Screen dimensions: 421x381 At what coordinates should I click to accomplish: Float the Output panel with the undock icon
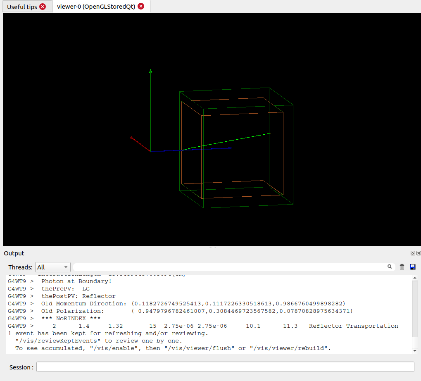[413, 253]
